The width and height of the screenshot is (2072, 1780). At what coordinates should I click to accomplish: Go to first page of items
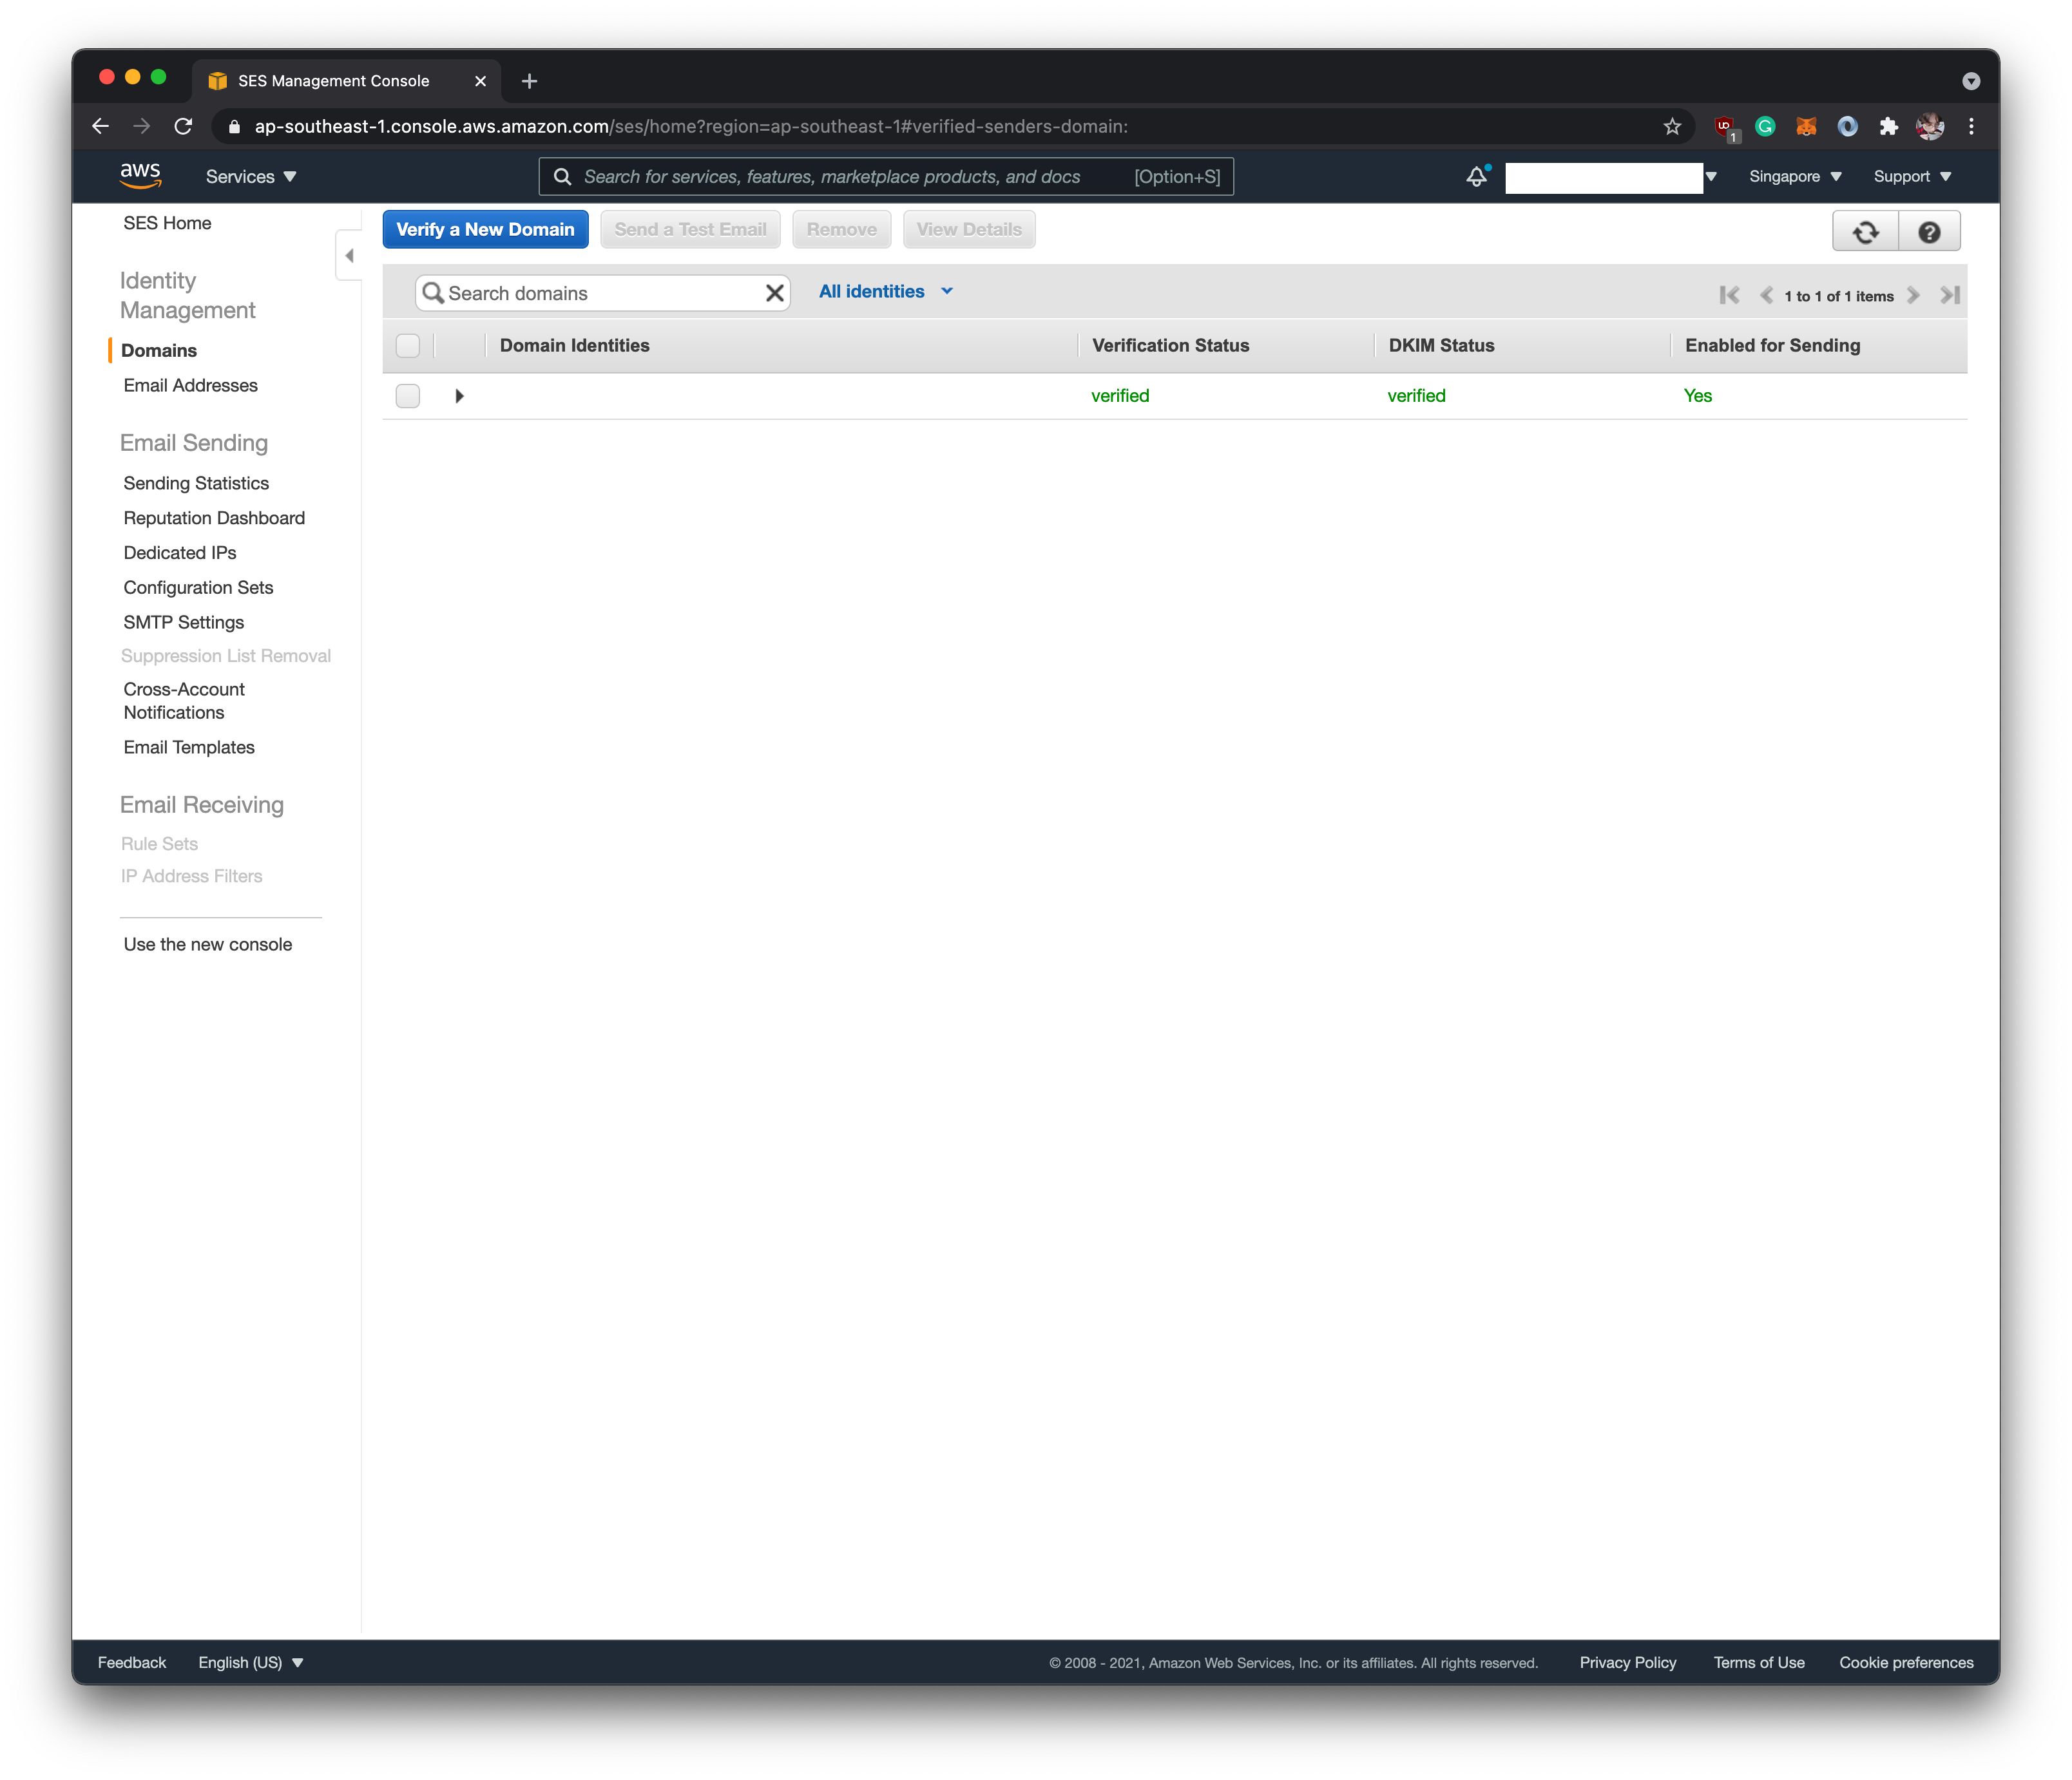[x=1729, y=295]
